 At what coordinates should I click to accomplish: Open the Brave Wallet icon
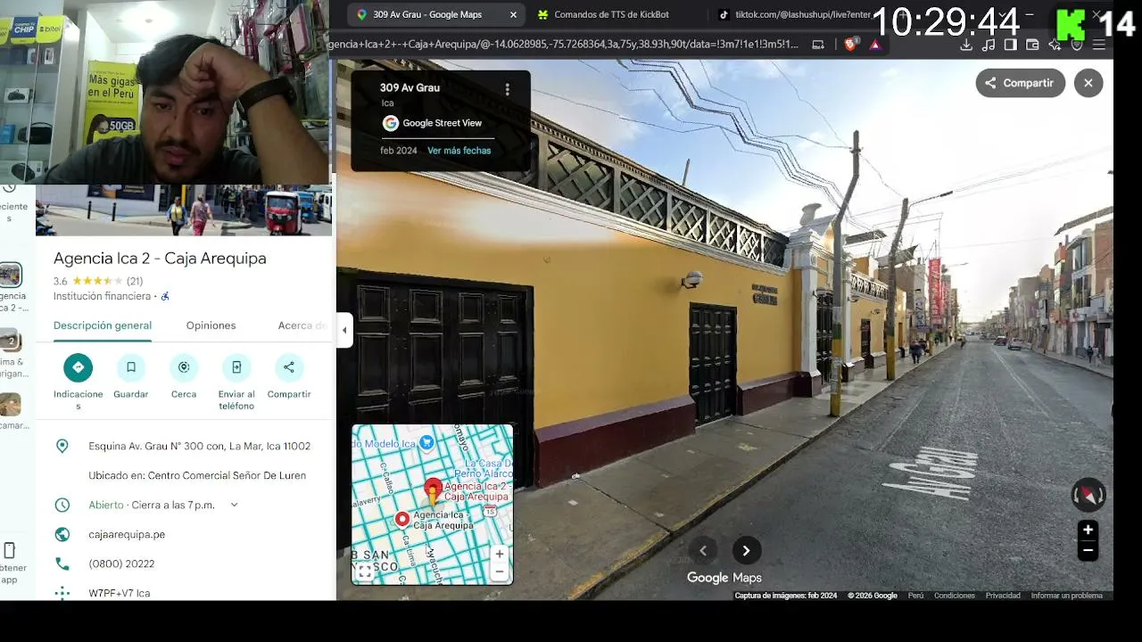click(1033, 45)
